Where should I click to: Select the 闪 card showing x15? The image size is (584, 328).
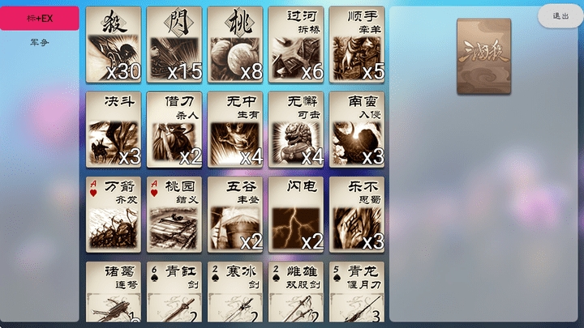point(174,45)
